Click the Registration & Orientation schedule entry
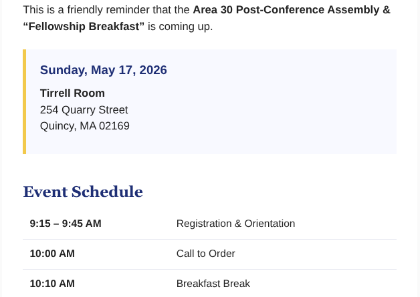420x297 pixels. pos(235,224)
